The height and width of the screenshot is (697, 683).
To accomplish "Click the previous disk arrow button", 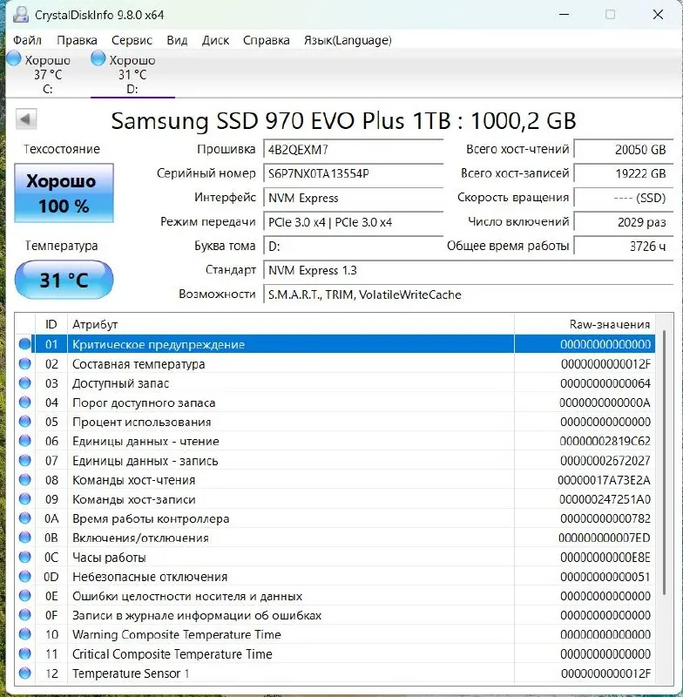I will [x=26, y=119].
